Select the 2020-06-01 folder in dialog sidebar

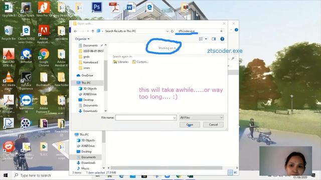point(91,51)
